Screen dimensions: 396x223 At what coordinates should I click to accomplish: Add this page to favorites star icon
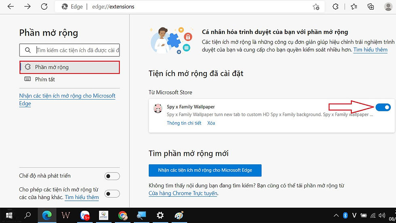tap(316, 7)
